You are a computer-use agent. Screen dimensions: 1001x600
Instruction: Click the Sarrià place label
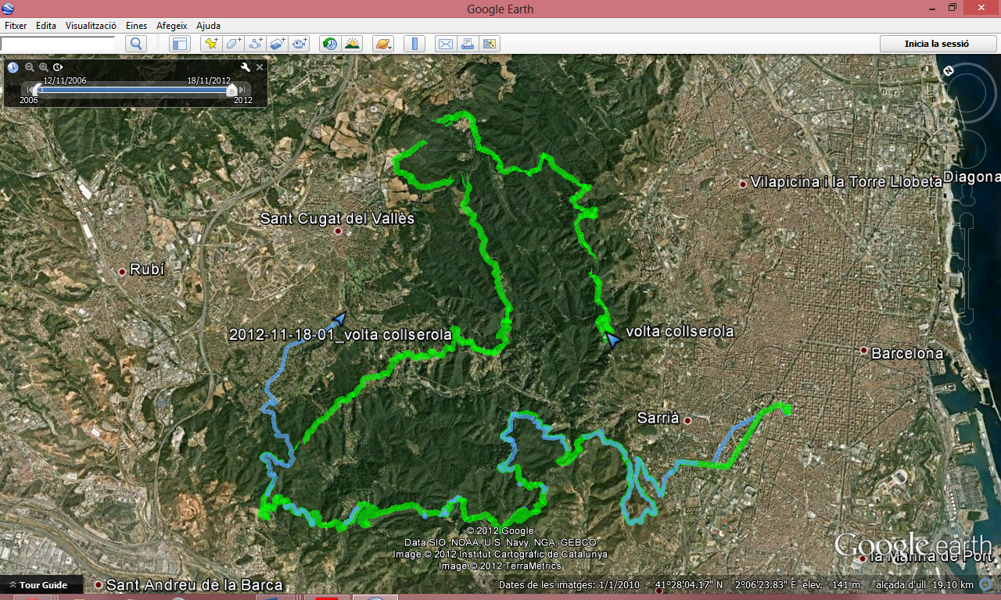pyautogui.click(x=658, y=418)
